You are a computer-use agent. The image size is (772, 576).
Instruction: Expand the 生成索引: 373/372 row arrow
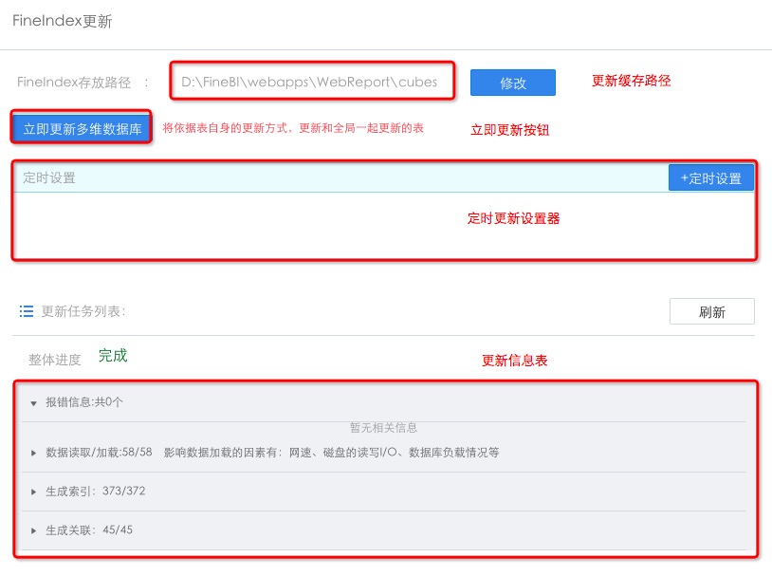tap(33, 492)
